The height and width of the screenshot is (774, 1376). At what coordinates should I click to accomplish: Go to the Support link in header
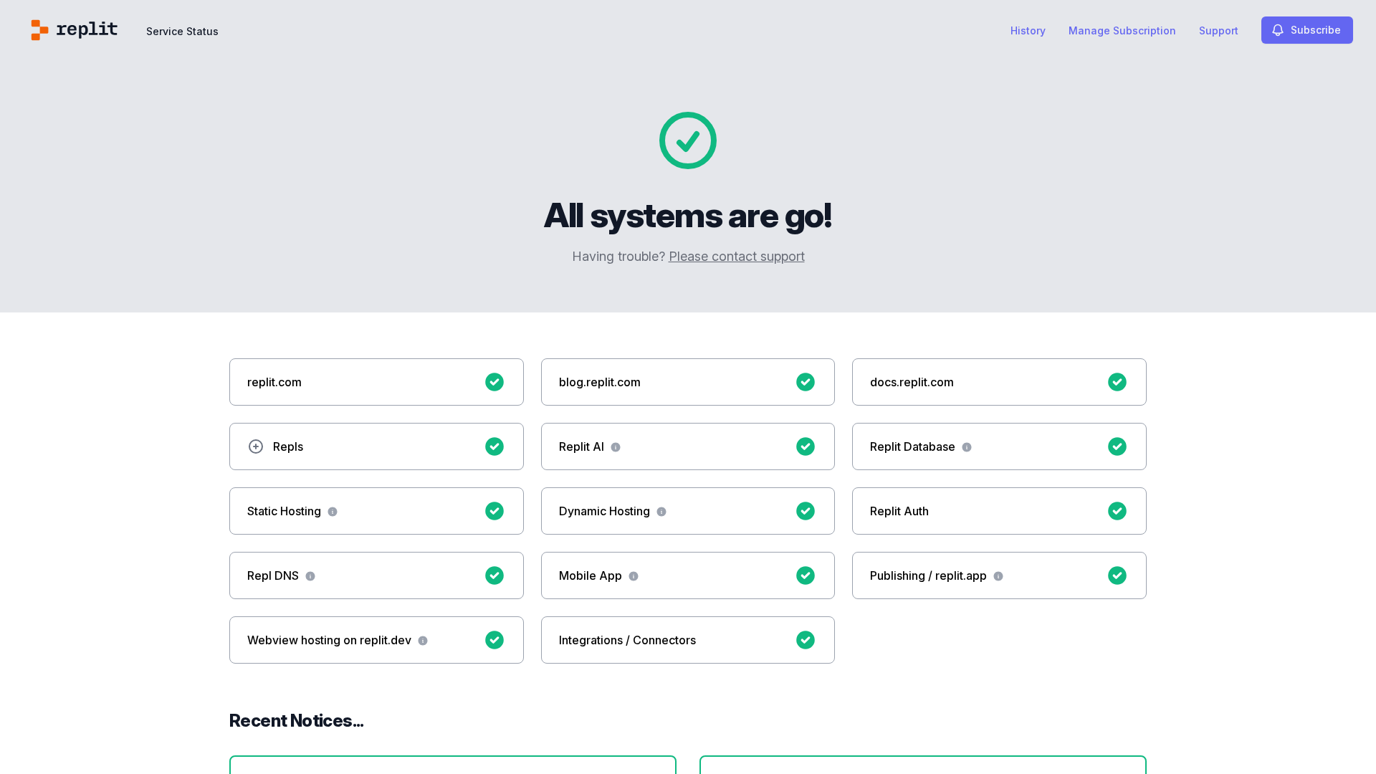[1218, 31]
